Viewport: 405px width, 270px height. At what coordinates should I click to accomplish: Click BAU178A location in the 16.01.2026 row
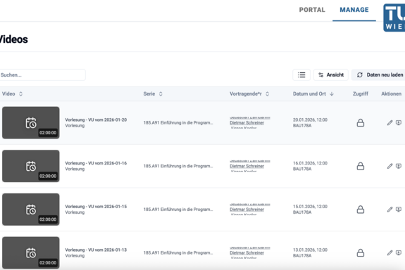[x=302, y=169]
